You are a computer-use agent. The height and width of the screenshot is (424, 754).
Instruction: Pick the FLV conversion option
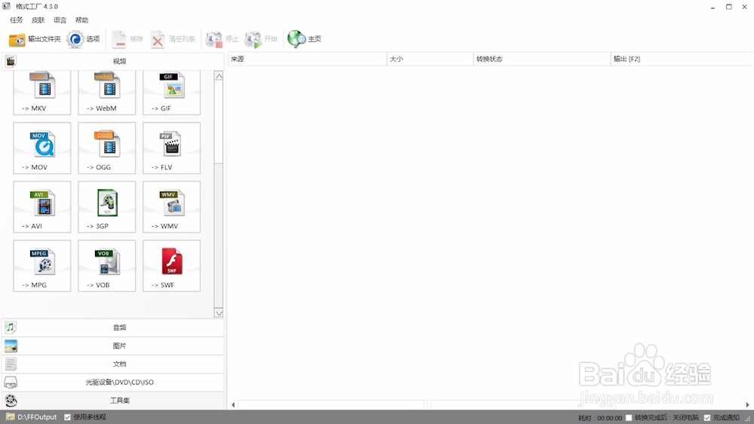click(172, 148)
